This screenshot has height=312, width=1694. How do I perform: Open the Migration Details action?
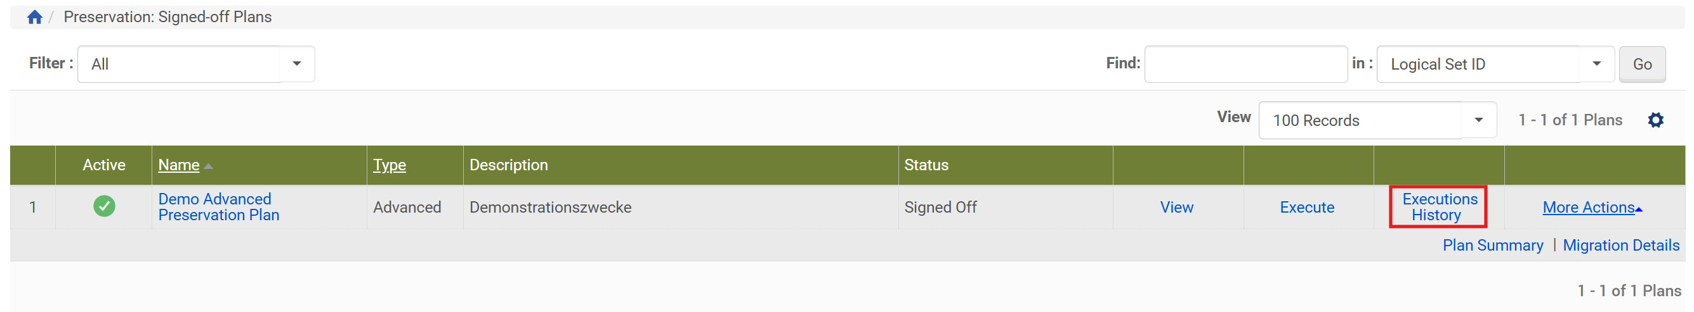(1620, 245)
